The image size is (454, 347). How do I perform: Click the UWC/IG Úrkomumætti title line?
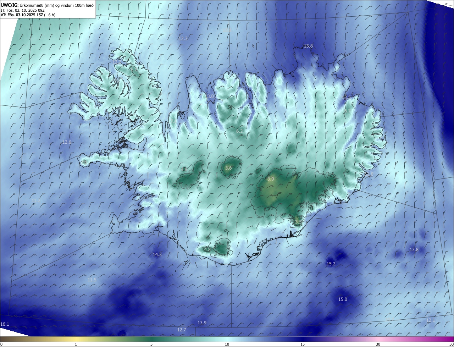coord(47,5)
